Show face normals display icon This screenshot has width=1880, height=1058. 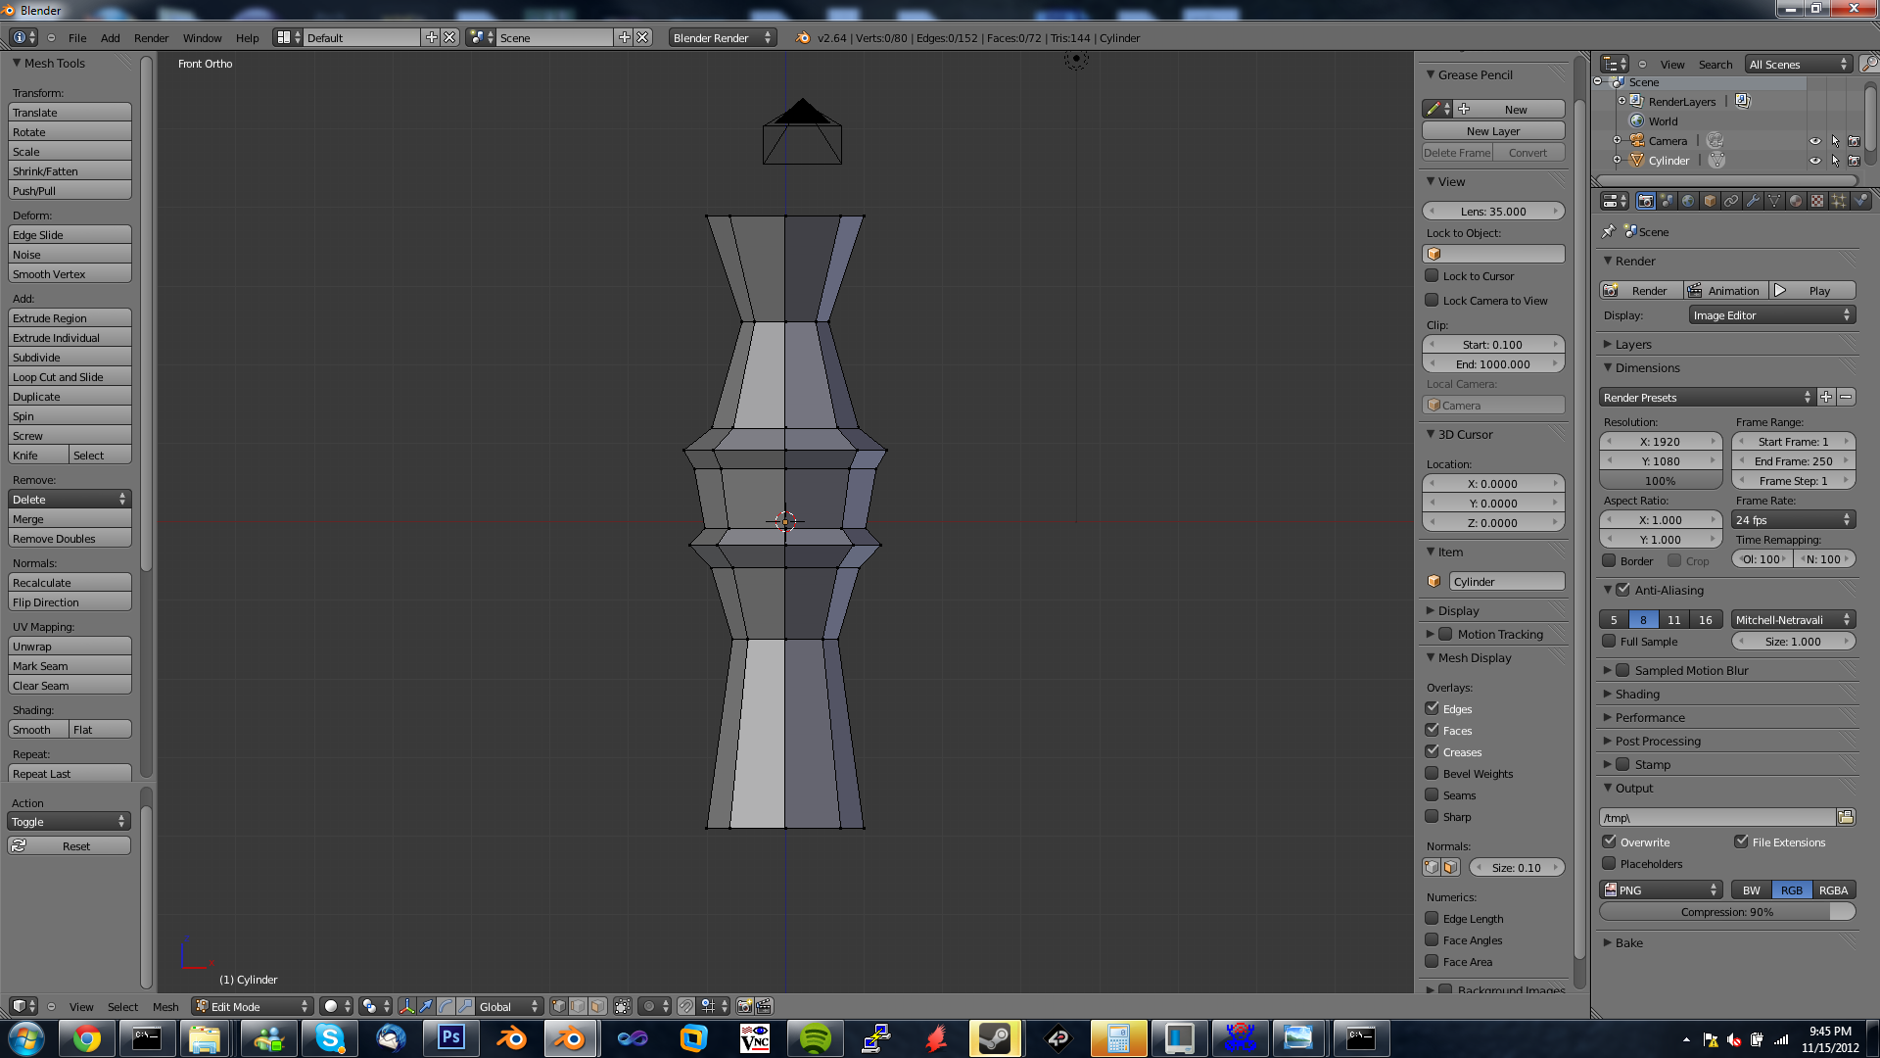1450,867
